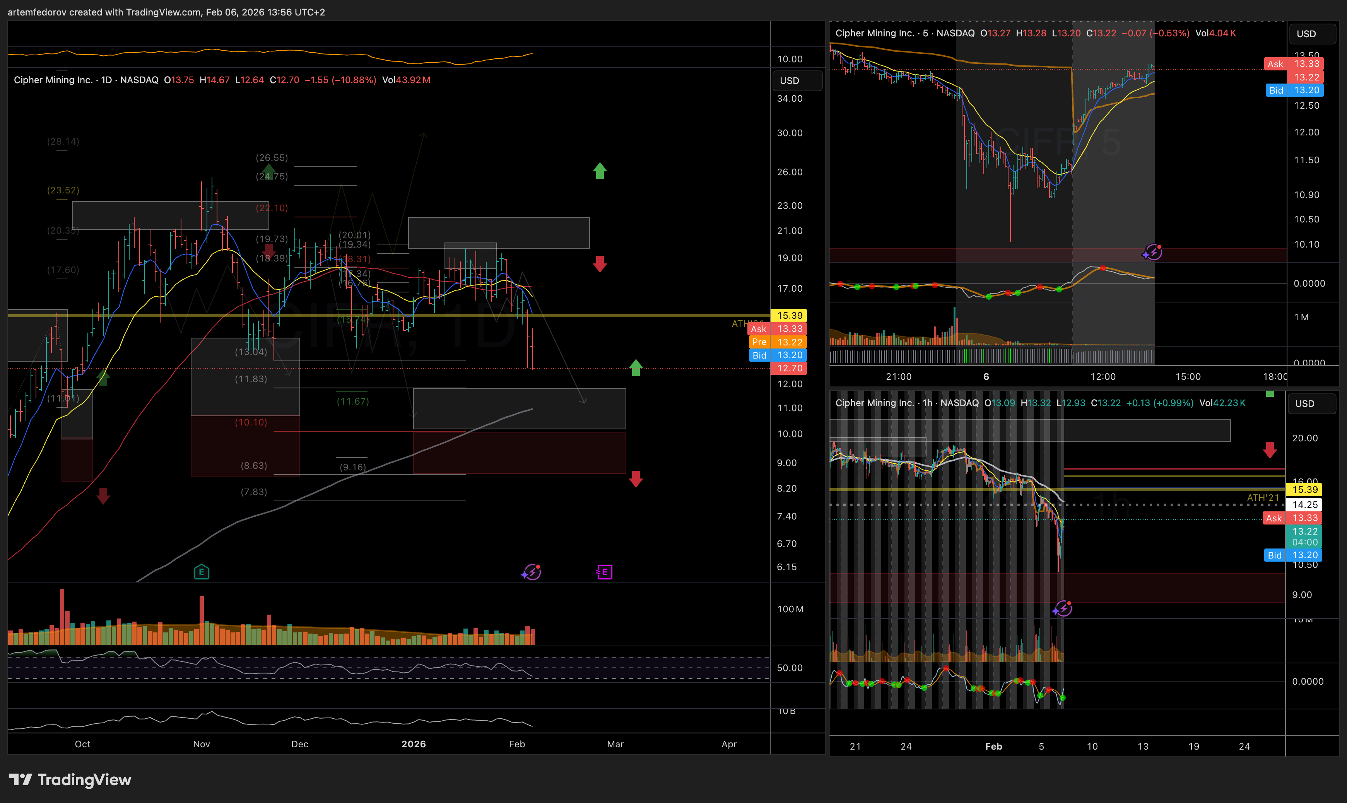The height and width of the screenshot is (803, 1347).
Task: Click the (7.83) price level label
Action: pyautogui.click(x=254, y=492)
